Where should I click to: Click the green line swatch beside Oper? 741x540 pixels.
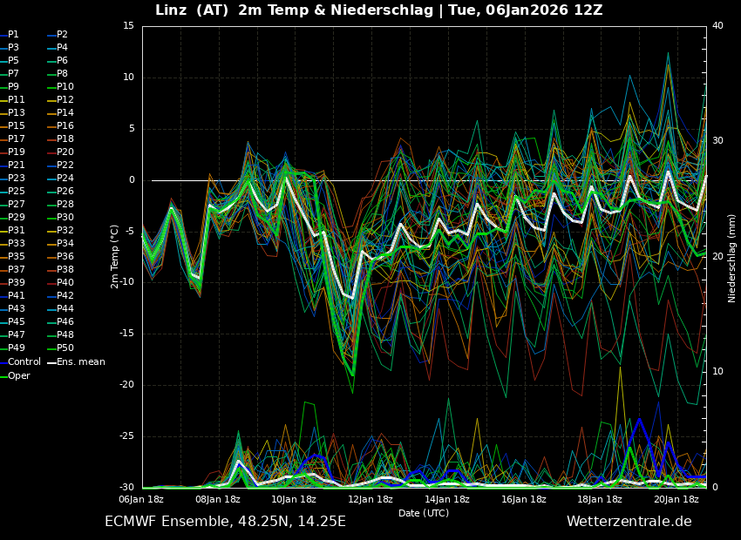pyautogui.click(x=3, y=376)
